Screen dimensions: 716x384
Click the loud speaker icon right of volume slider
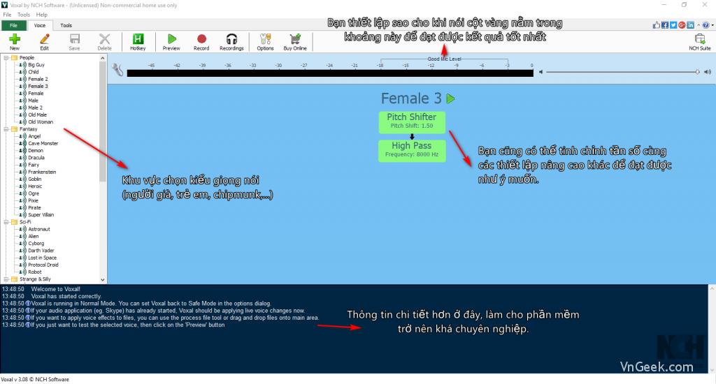[708, 72]
